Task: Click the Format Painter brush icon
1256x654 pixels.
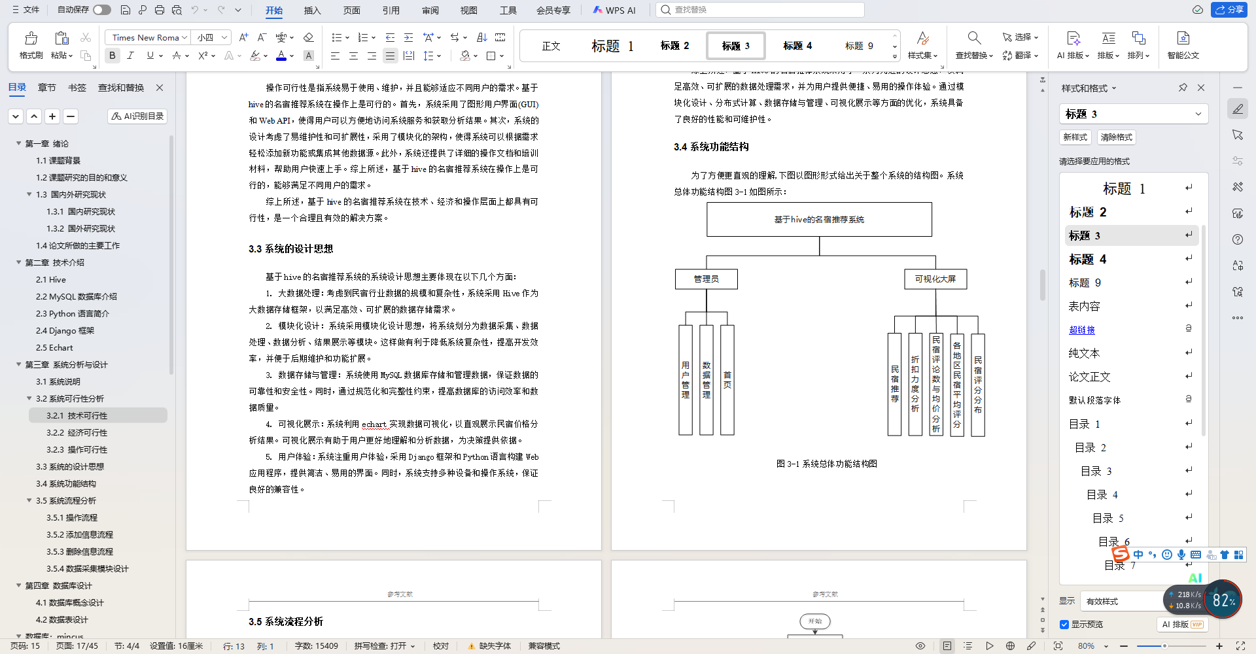Action: tap(31, 38)
